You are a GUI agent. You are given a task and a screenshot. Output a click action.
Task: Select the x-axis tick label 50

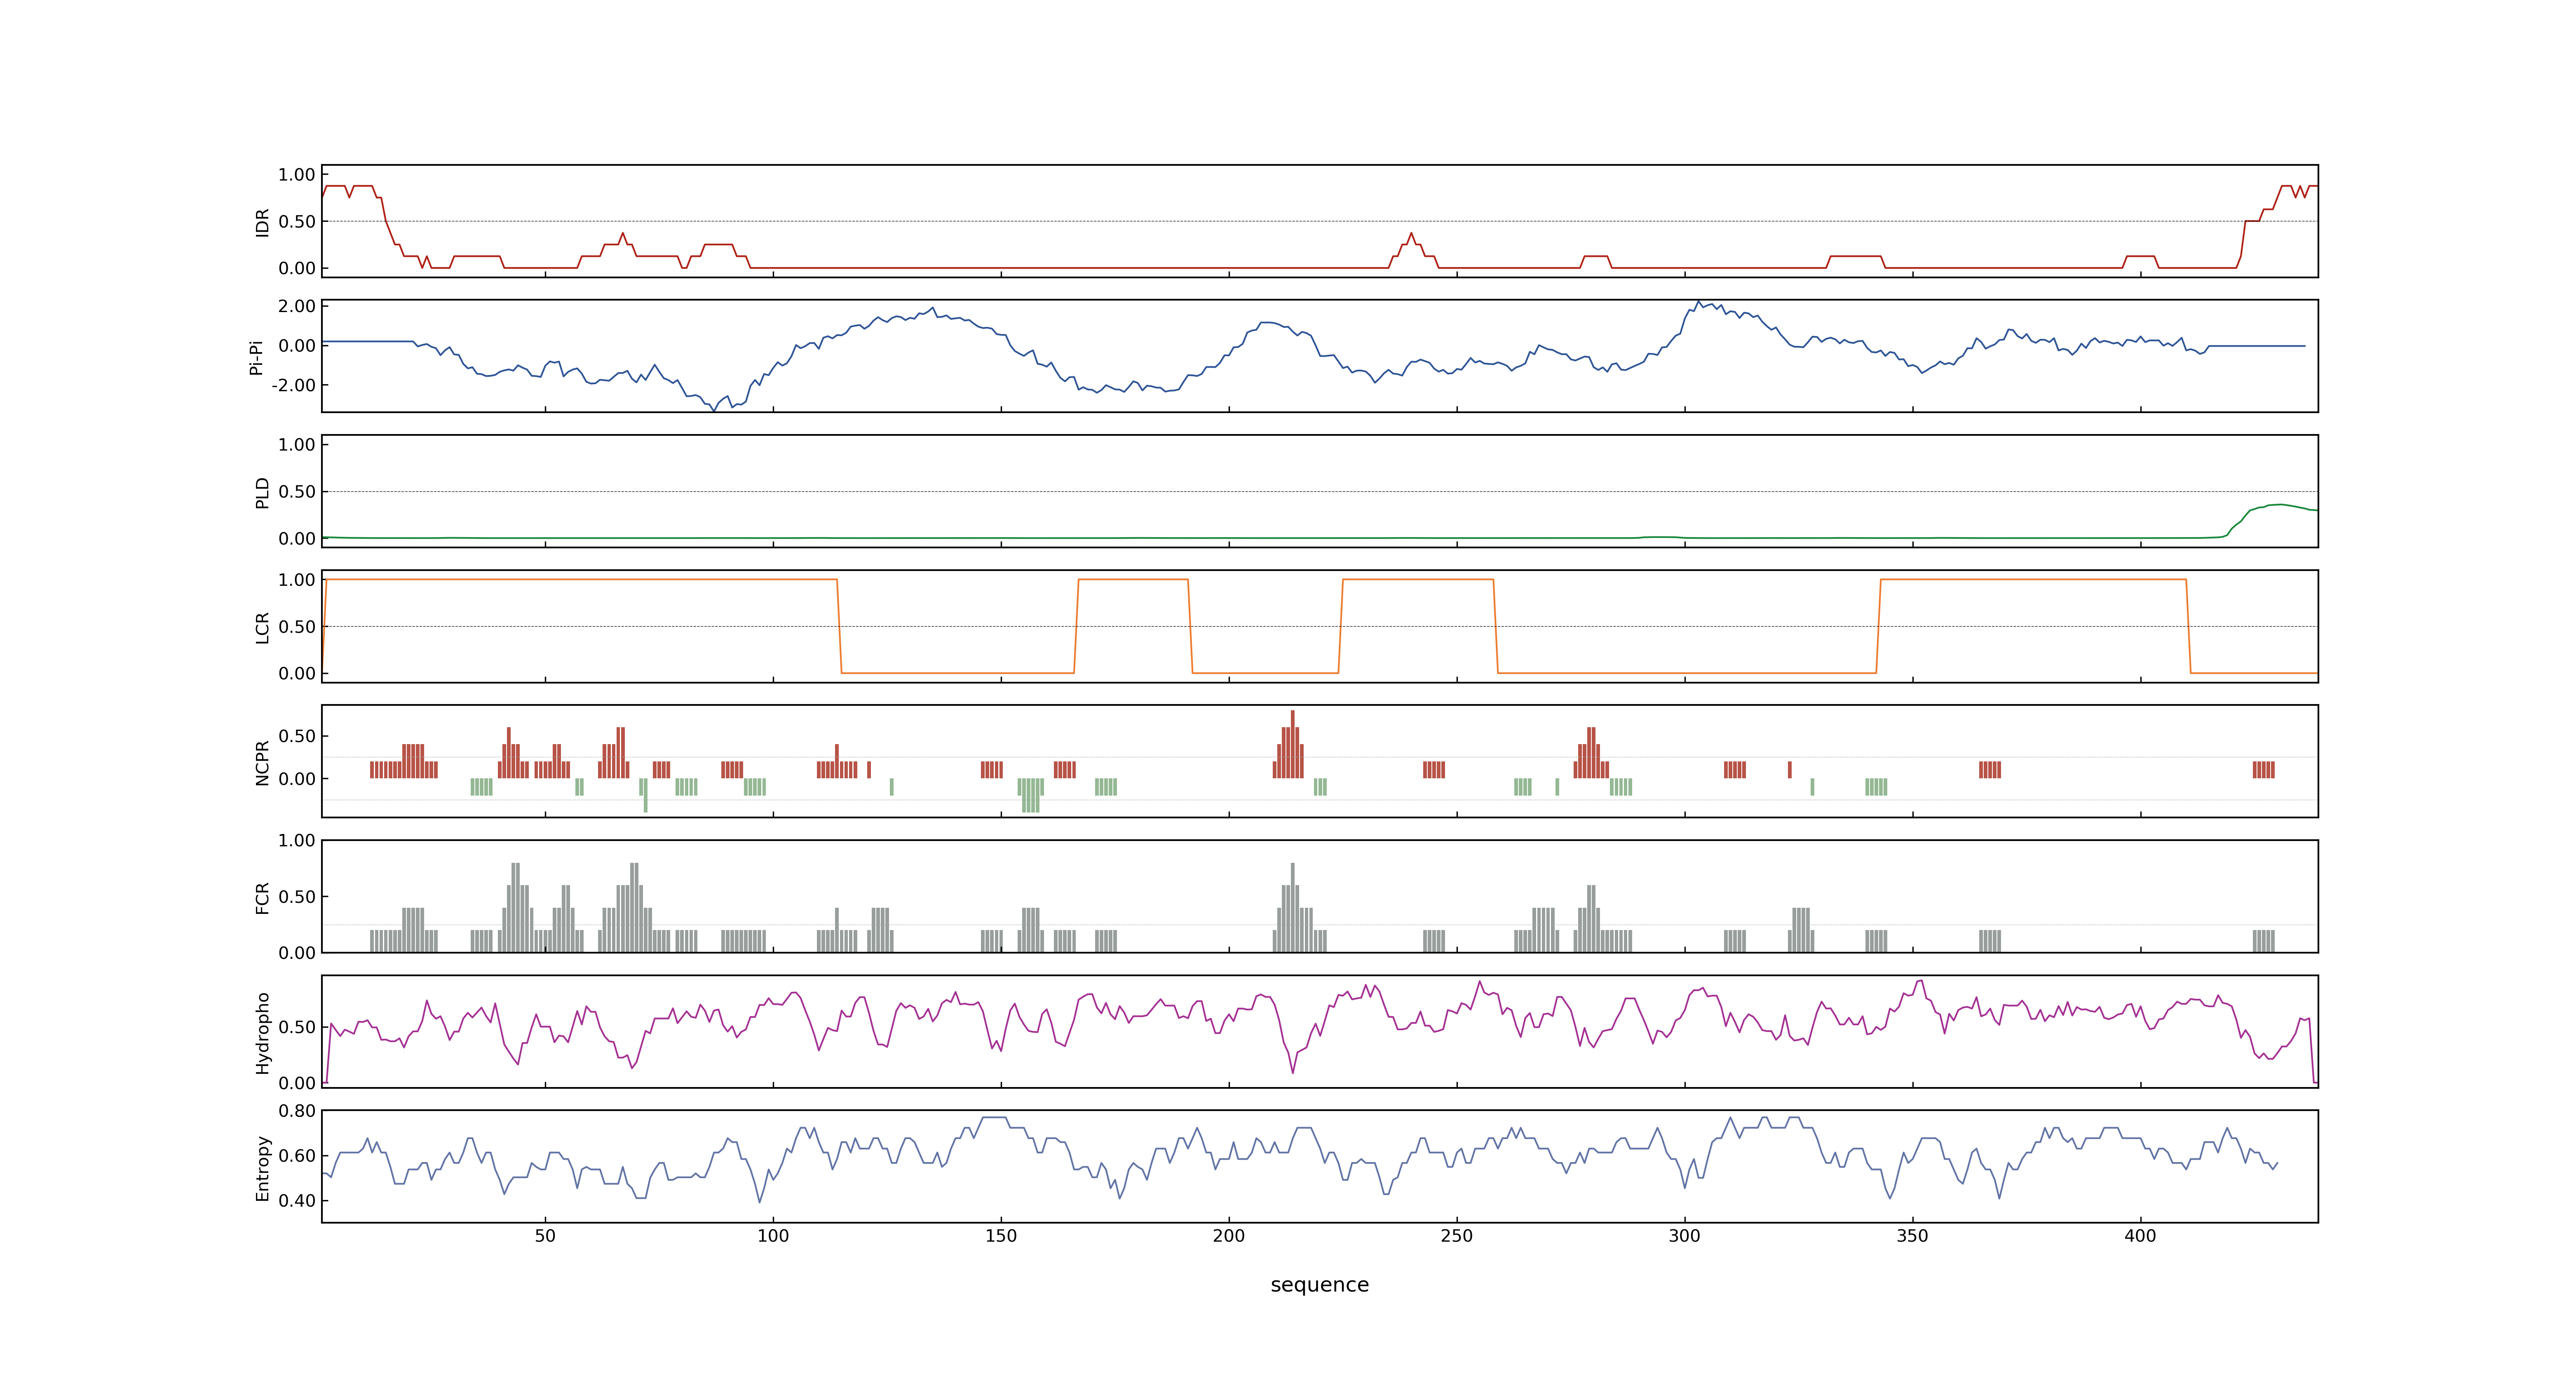(x=545, y=1236)
